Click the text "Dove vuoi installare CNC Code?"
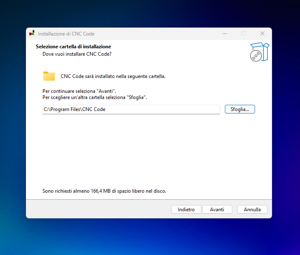 pyautogui.click(x=77, y=54)
